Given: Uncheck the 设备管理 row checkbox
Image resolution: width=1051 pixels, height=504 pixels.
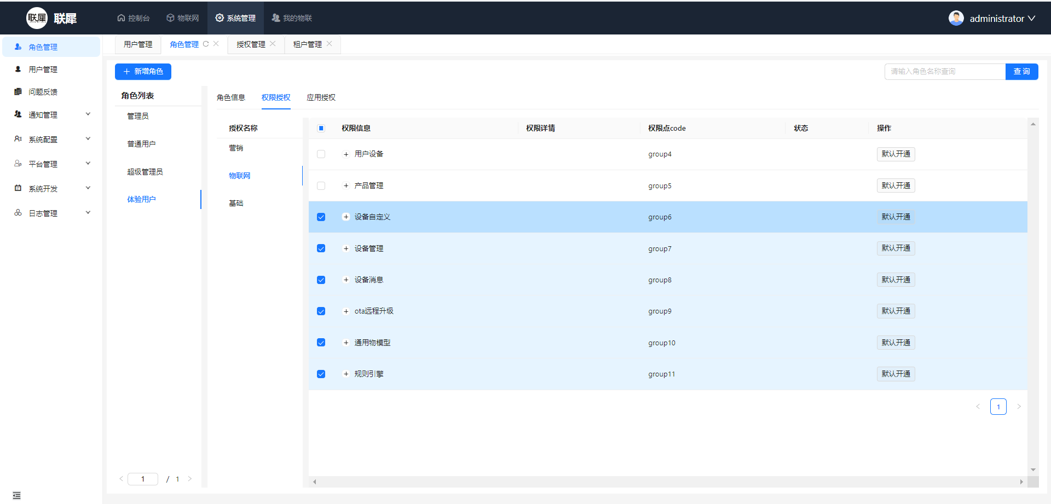Looking at the screenshot, I should coord(321,248).
